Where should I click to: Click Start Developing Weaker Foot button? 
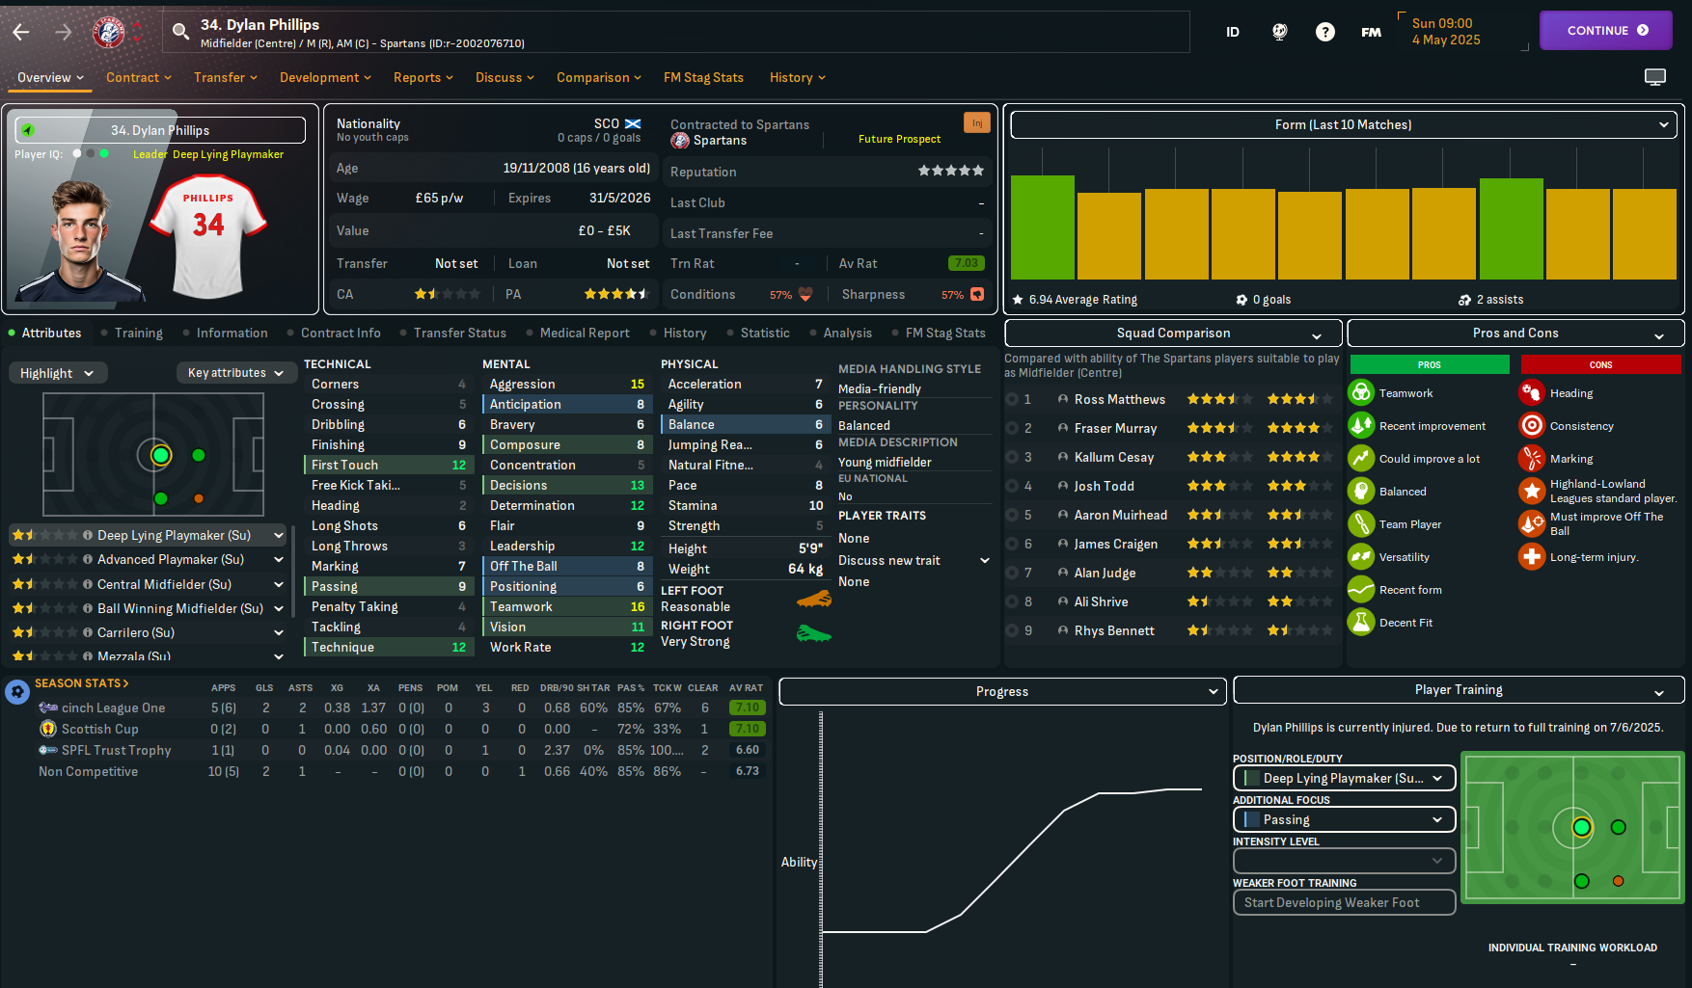(x=1343, y=902)
